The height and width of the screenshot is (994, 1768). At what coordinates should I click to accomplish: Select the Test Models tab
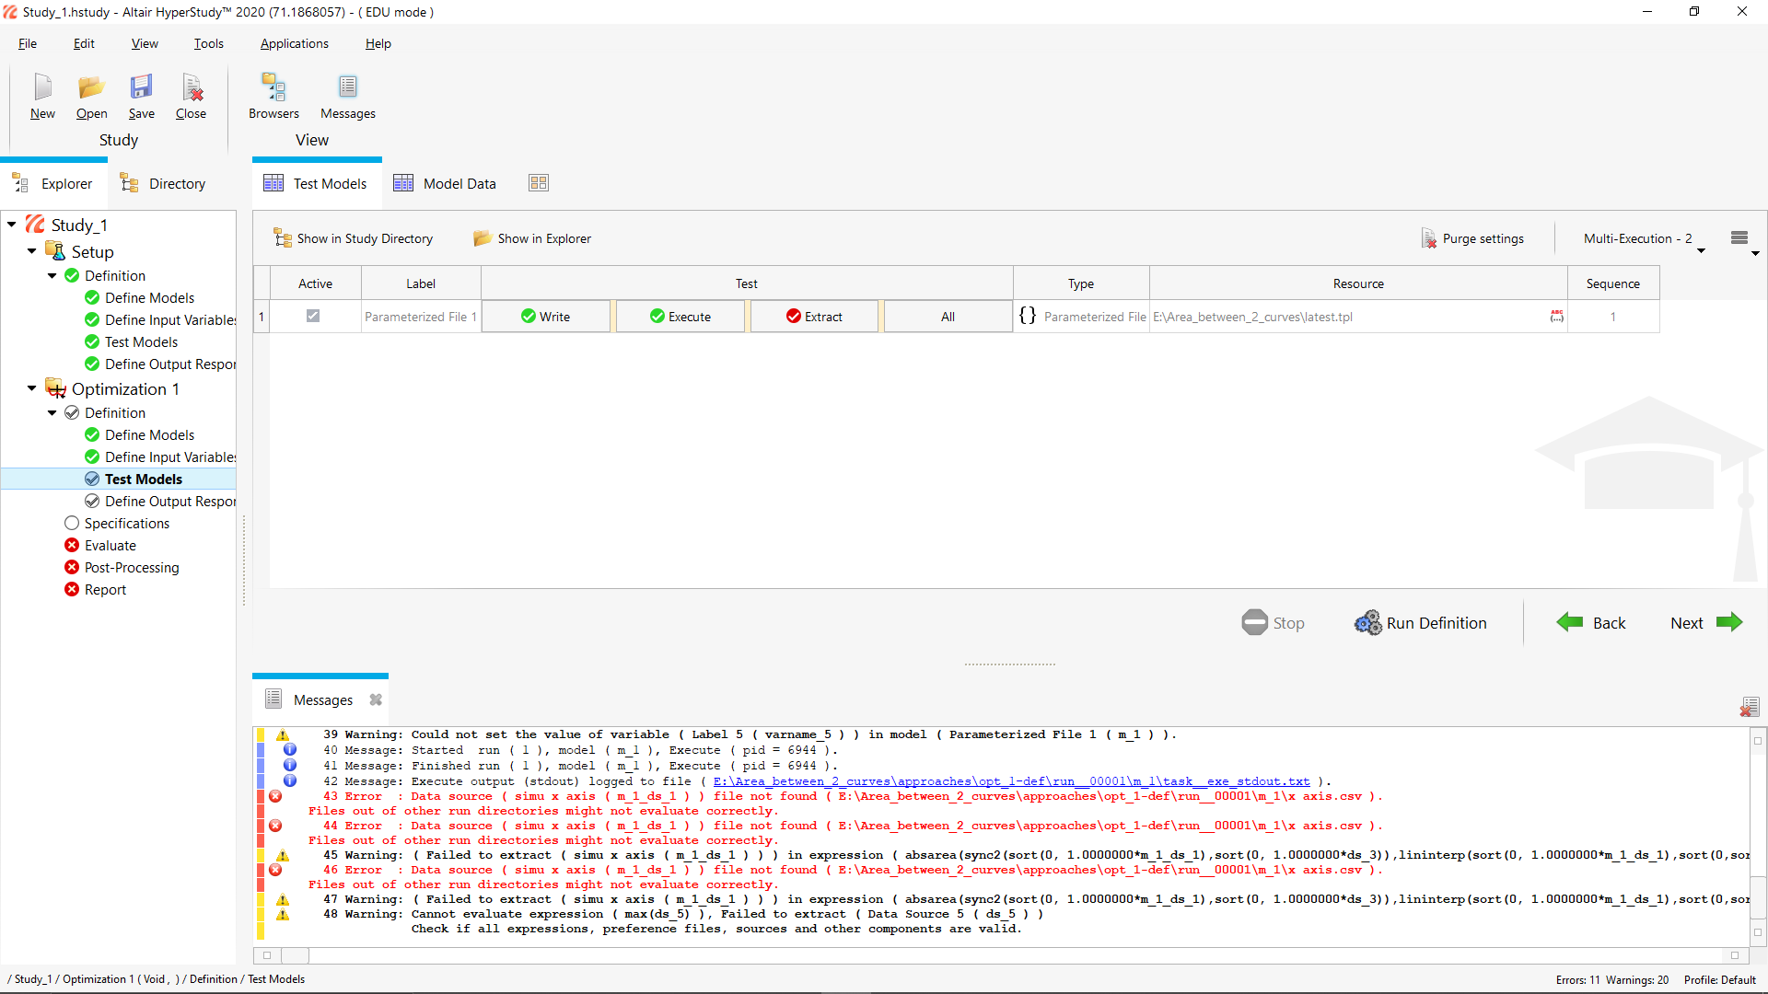[x=316, y=183]
